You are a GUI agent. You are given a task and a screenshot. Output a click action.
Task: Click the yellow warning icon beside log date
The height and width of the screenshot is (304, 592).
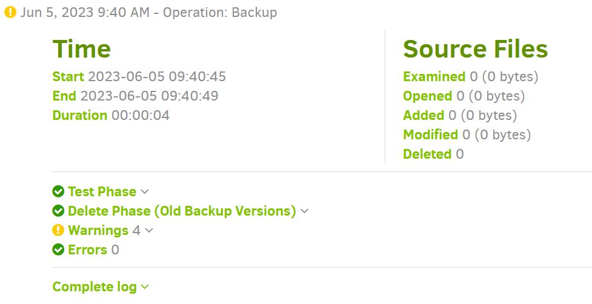click(10, 13)
